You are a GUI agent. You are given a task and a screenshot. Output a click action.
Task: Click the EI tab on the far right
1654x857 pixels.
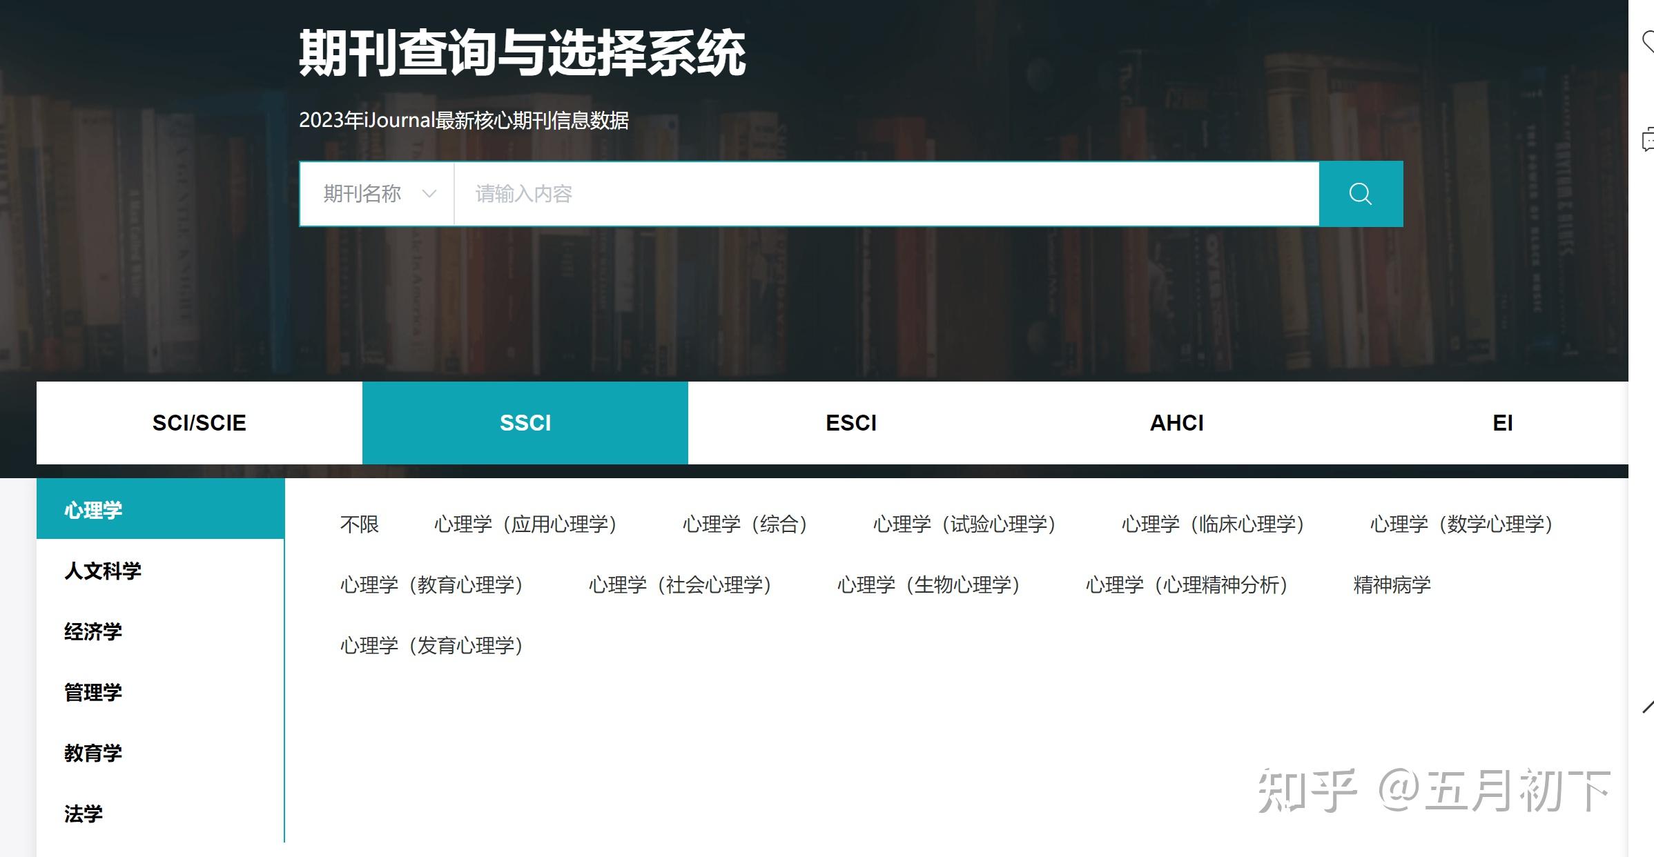1504,422
